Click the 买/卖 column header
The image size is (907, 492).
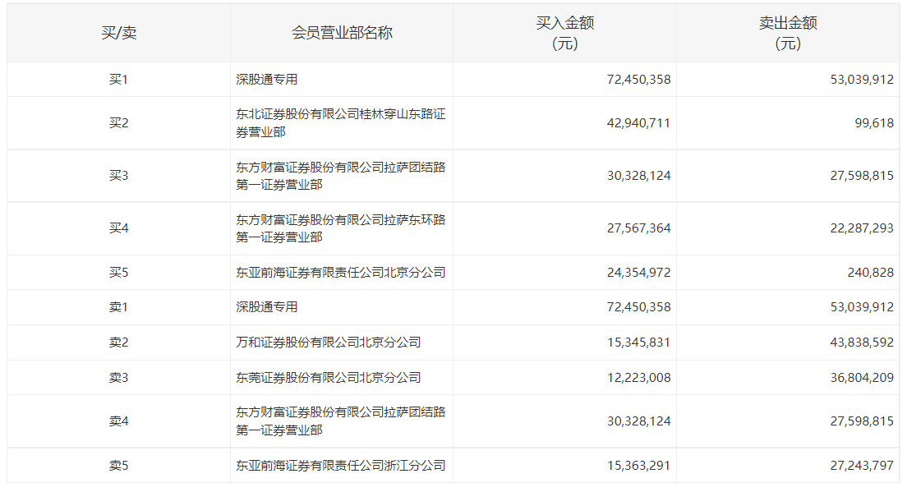118,33
